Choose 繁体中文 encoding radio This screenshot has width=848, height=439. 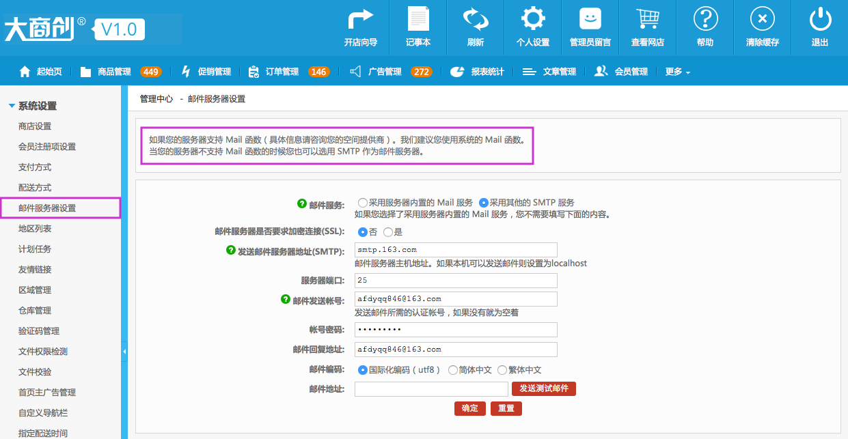click(x=502, y=370)
